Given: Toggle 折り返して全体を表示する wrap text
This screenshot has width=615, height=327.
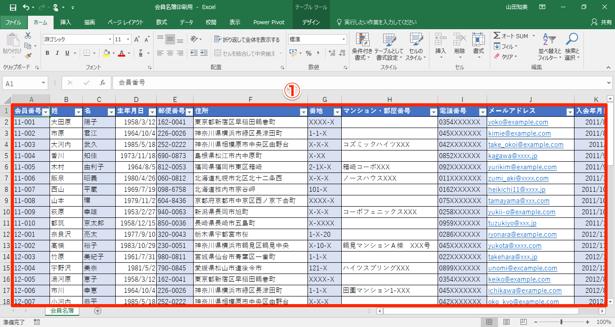Looking at the screenshot, I should click(247, 40).
